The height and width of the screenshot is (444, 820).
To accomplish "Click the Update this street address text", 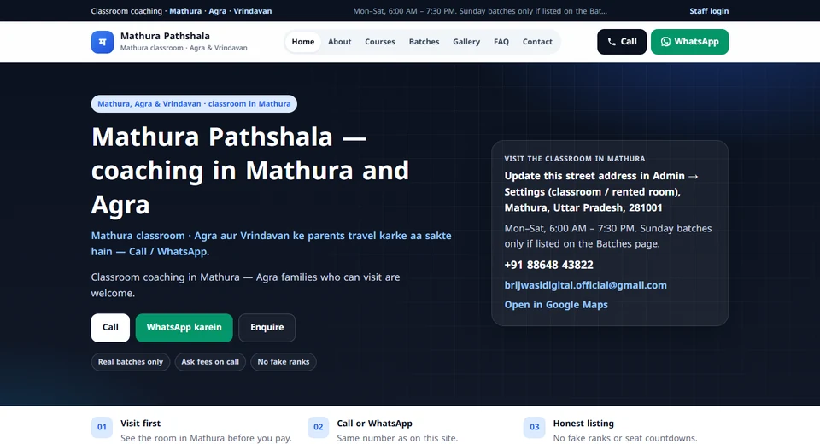I will coord(601,191).
